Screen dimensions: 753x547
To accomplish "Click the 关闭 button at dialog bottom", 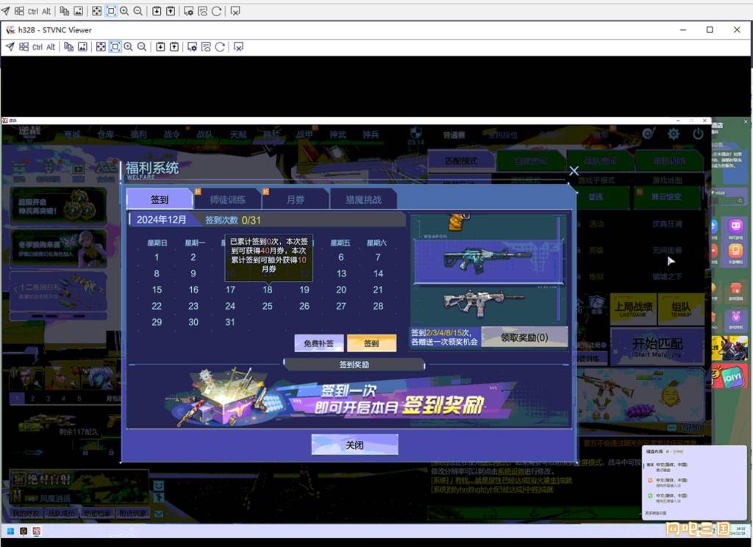I will point(355,445).
